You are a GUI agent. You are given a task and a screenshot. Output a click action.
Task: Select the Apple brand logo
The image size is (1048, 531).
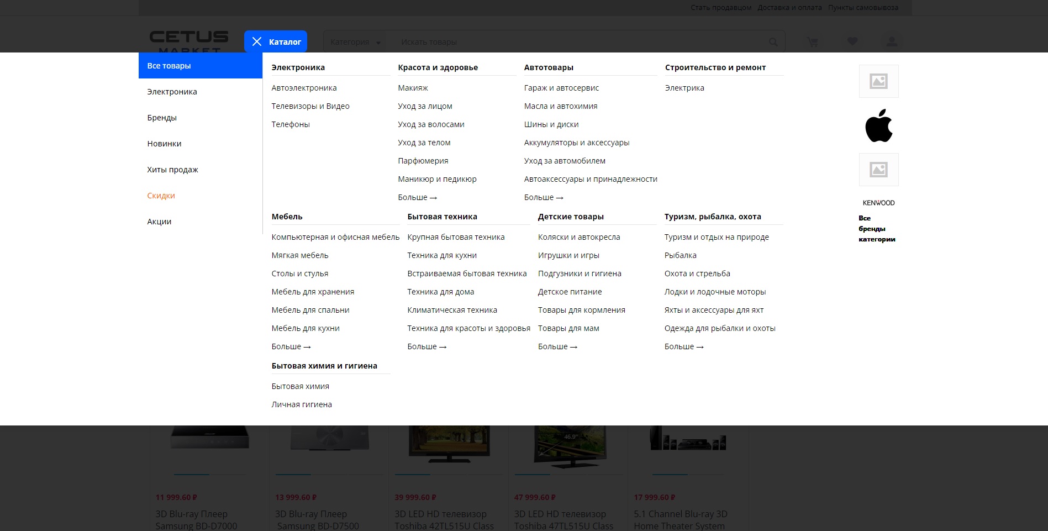pos(878,125)
